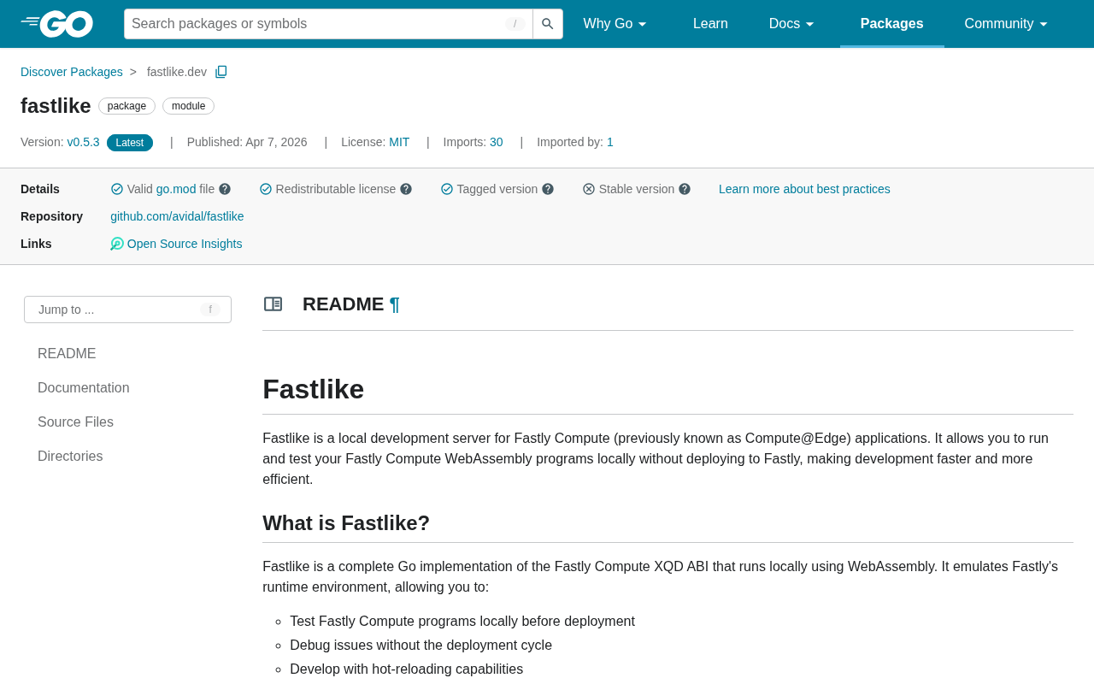1094x684 pixels.
Task: Click the package chip beside fastlike
Action: click(x=126, y=106)
